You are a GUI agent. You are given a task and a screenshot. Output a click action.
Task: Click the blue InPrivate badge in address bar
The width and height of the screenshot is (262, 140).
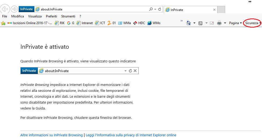click(x=26, y=9)
